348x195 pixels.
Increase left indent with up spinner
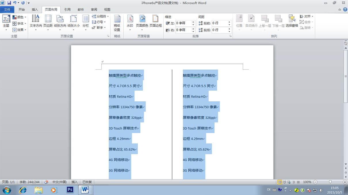[193, 22]
